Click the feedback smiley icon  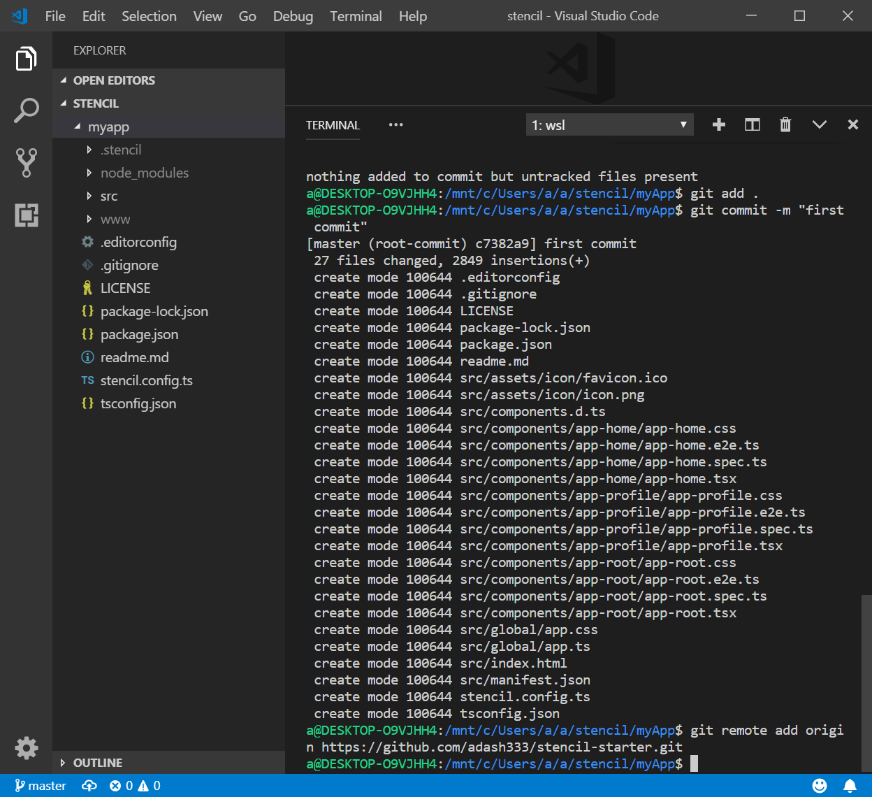click(x=820, y=786)
